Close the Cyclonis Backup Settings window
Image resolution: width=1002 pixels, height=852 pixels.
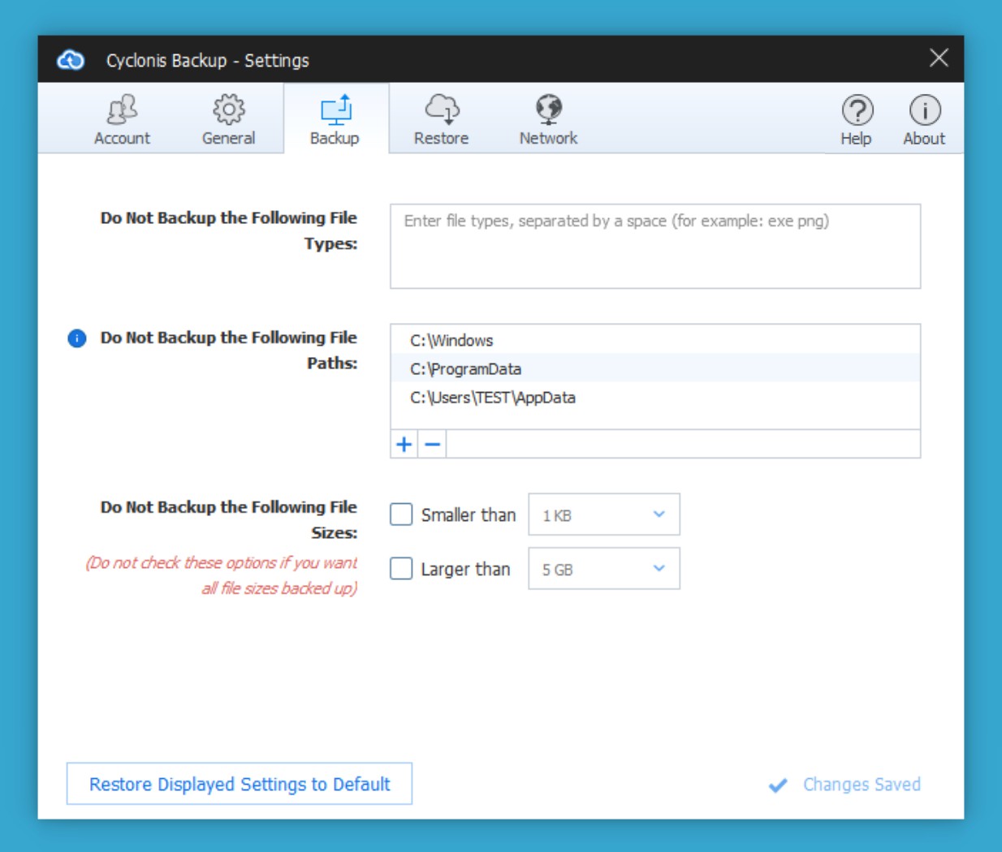point(939,58)
